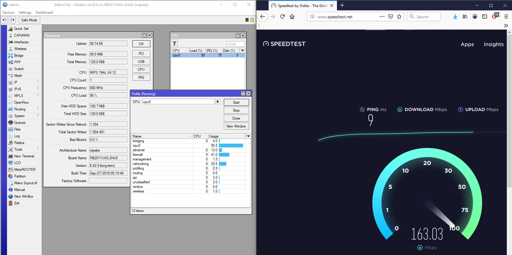Screen dimensions: 512x255
Task: Open CAPsMAN menu entry
Action: (22, 35)
